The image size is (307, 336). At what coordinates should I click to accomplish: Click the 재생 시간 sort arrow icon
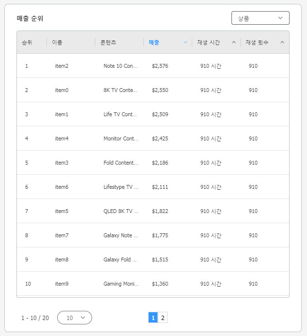point(234,43)
